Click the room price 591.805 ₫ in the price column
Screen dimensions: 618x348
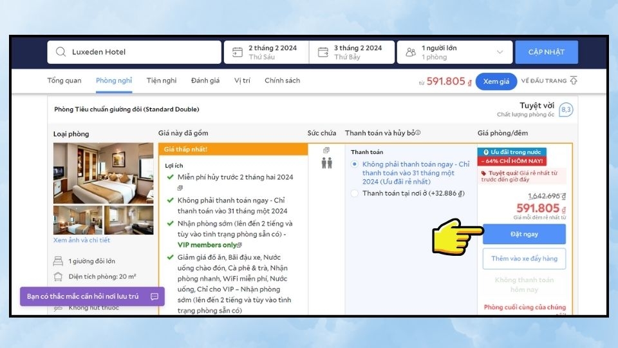[x=541, y=208]
